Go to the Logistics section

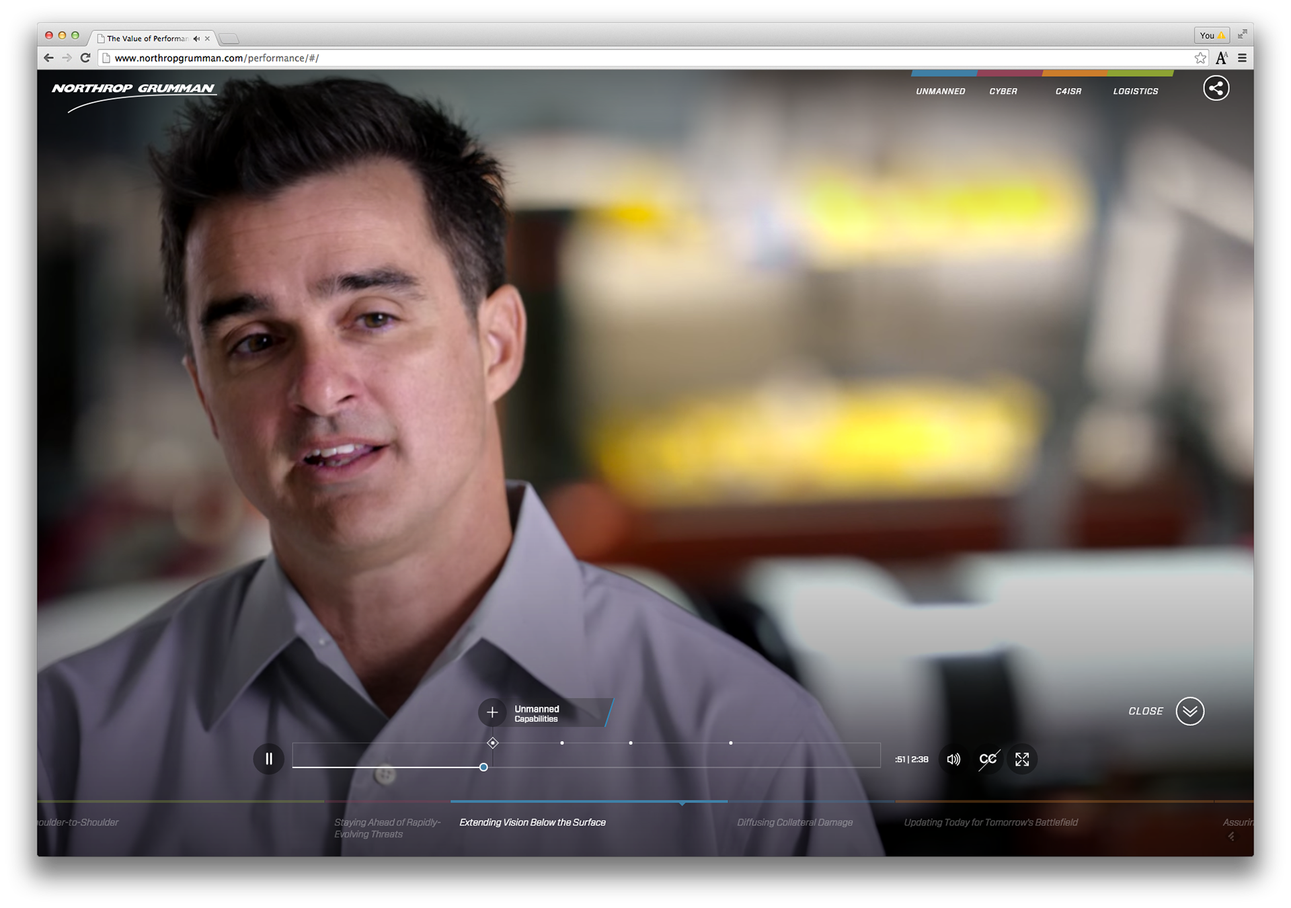tap(1135, 91)
